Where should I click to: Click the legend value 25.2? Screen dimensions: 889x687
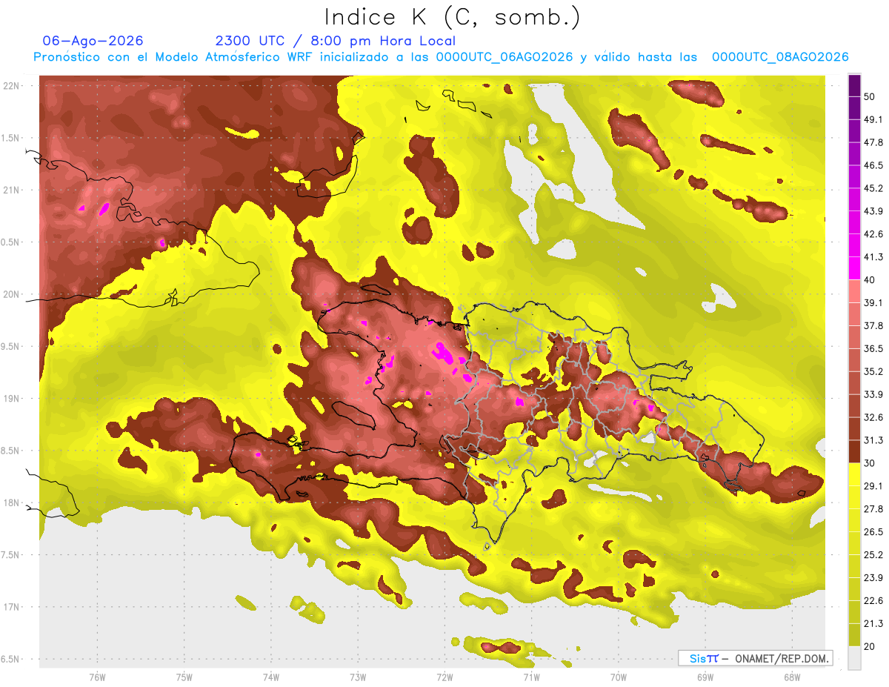tap(873, 554)
